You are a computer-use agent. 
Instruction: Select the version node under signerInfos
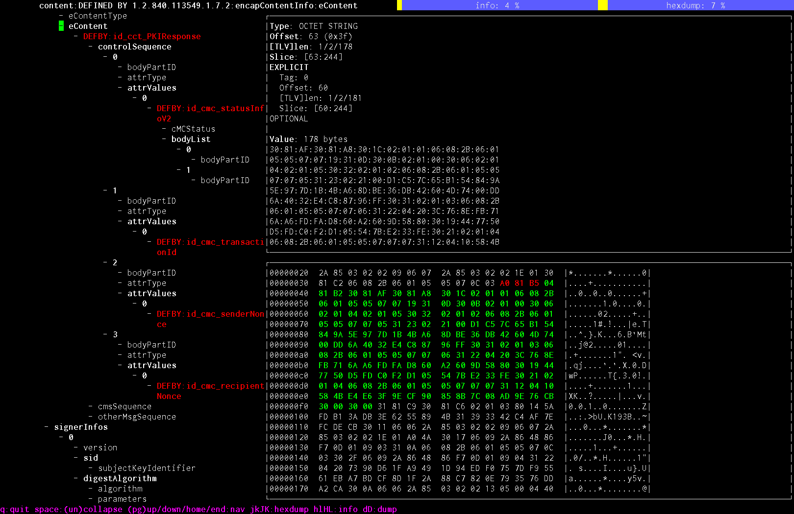[100, 447]
